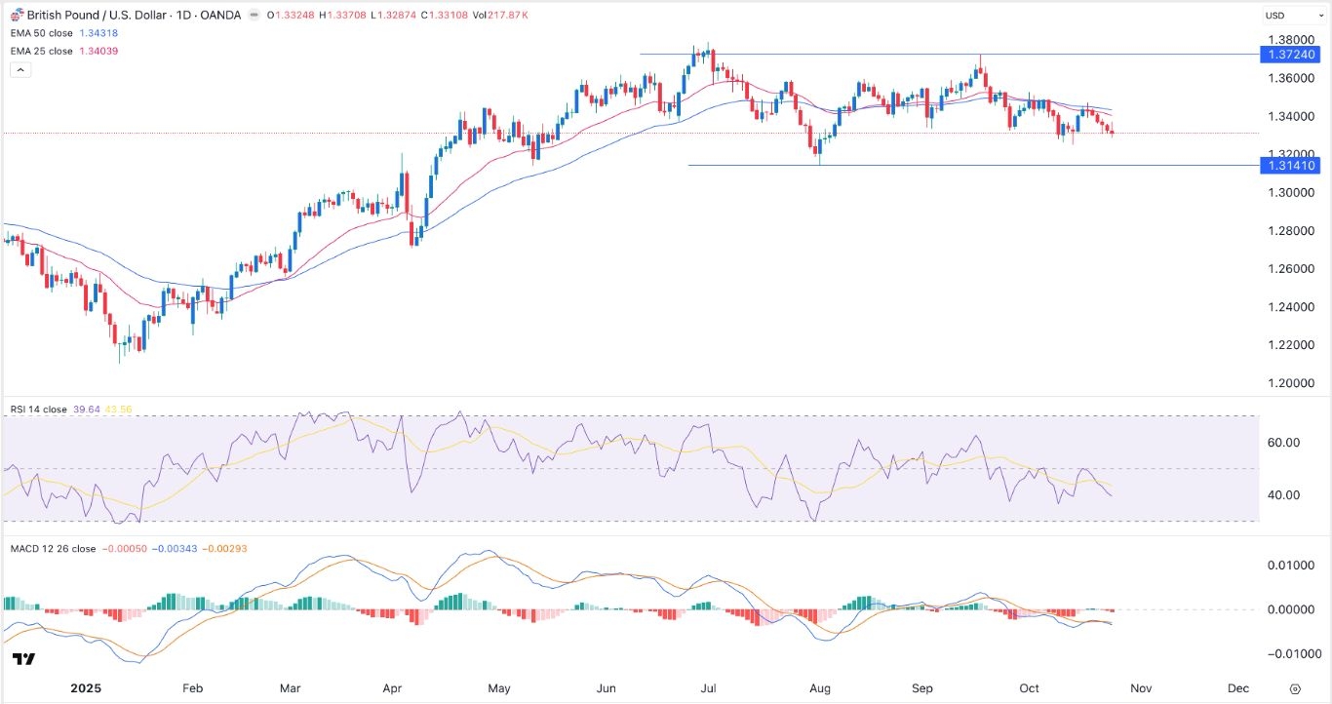Image resolution: width=1332 pixels, height=704 pixels.
Task: Click the 1.31410 support price label
Action: click(x=1291, y=165)
